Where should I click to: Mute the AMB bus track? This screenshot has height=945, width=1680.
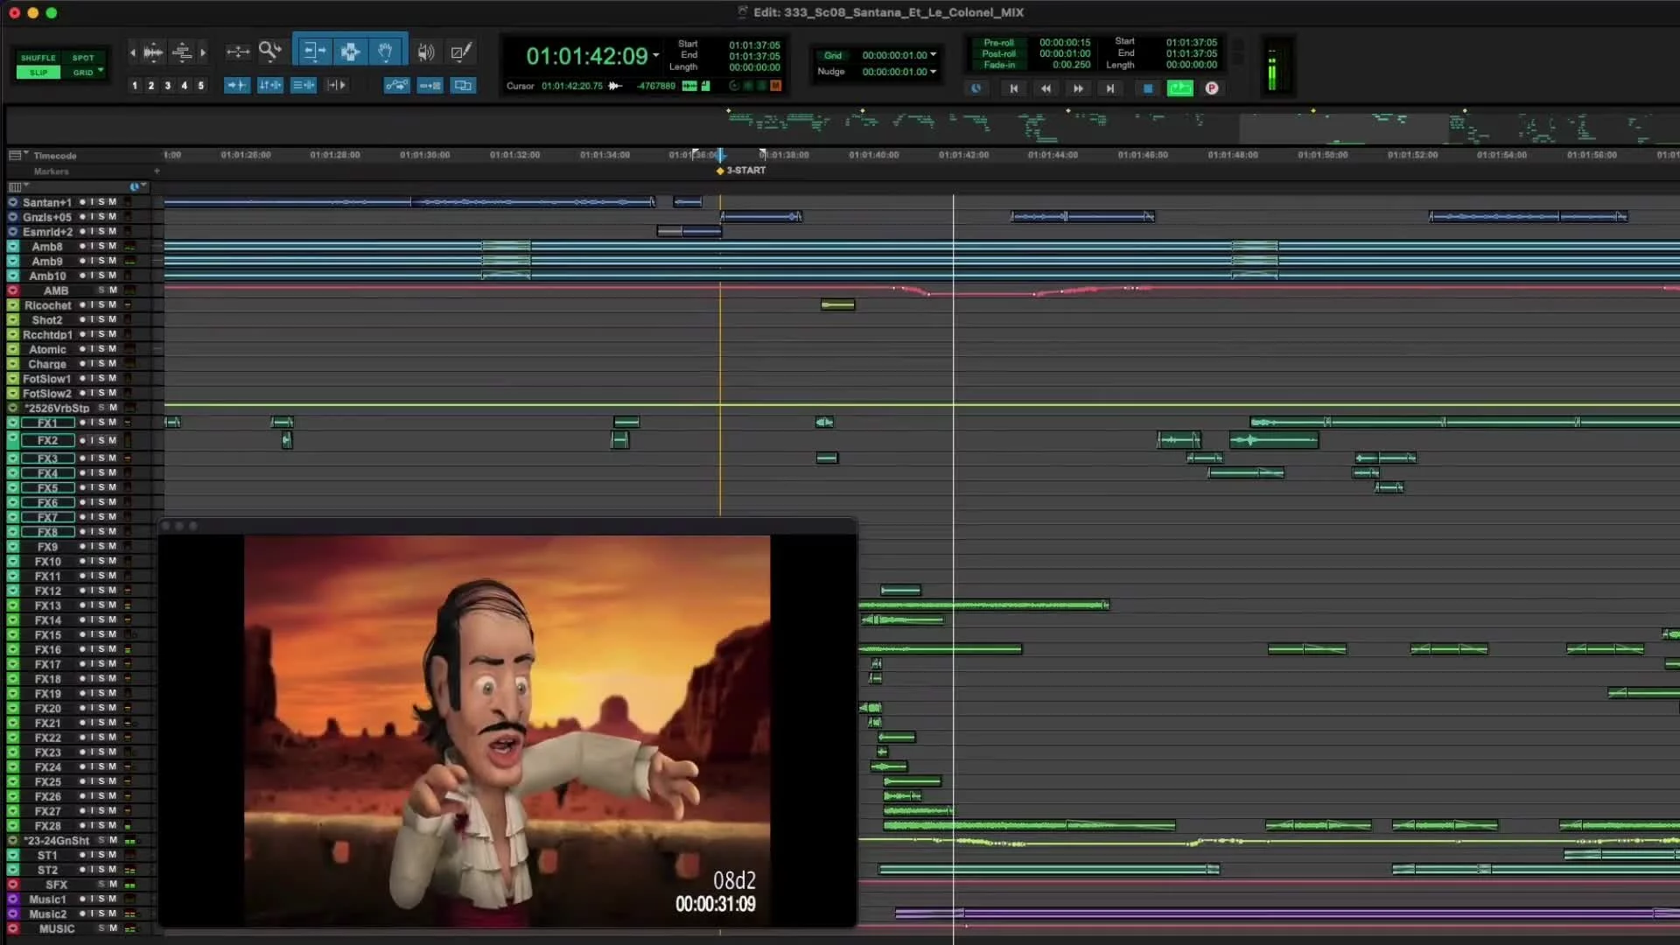[112, 290]
